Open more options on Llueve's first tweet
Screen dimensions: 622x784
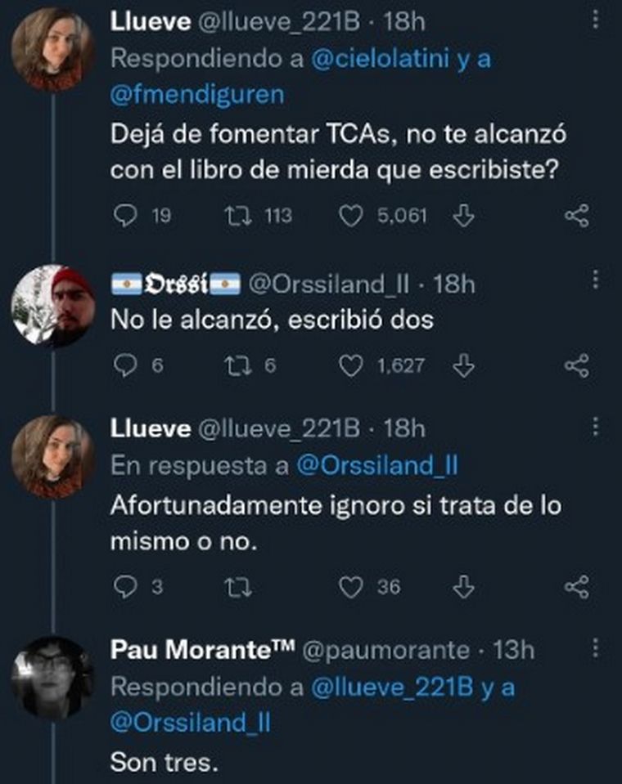595,22
